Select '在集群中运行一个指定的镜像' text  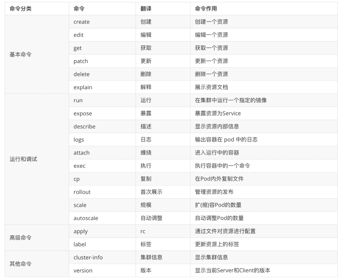tap(231, 100)
